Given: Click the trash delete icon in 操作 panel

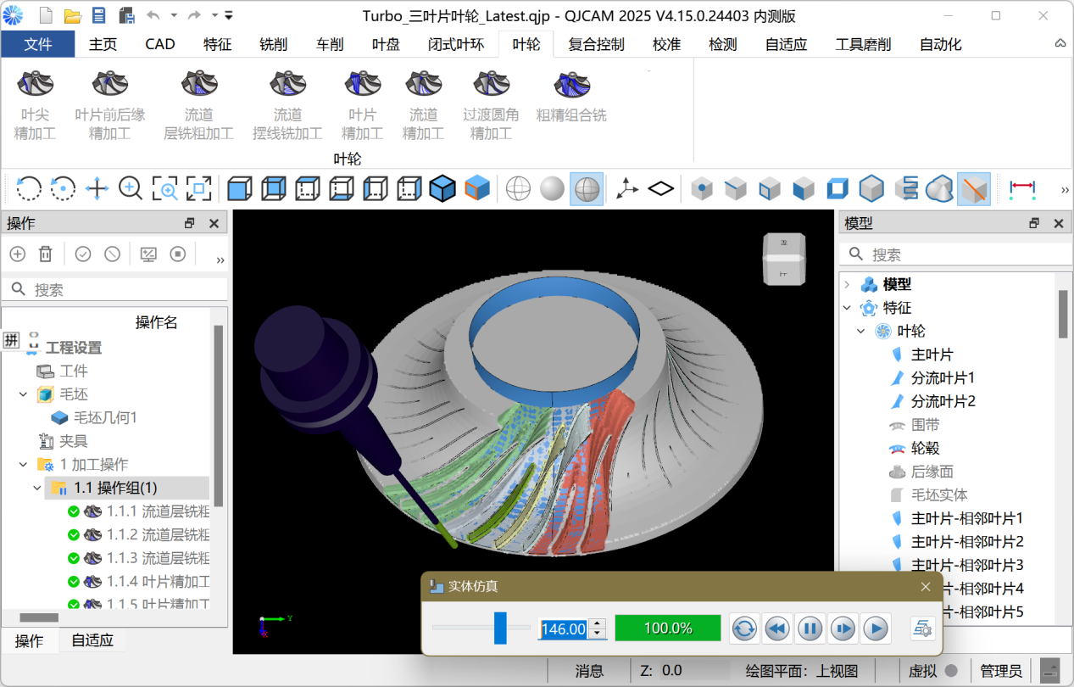Looking at the screenshot, I should tap(46, 254).
